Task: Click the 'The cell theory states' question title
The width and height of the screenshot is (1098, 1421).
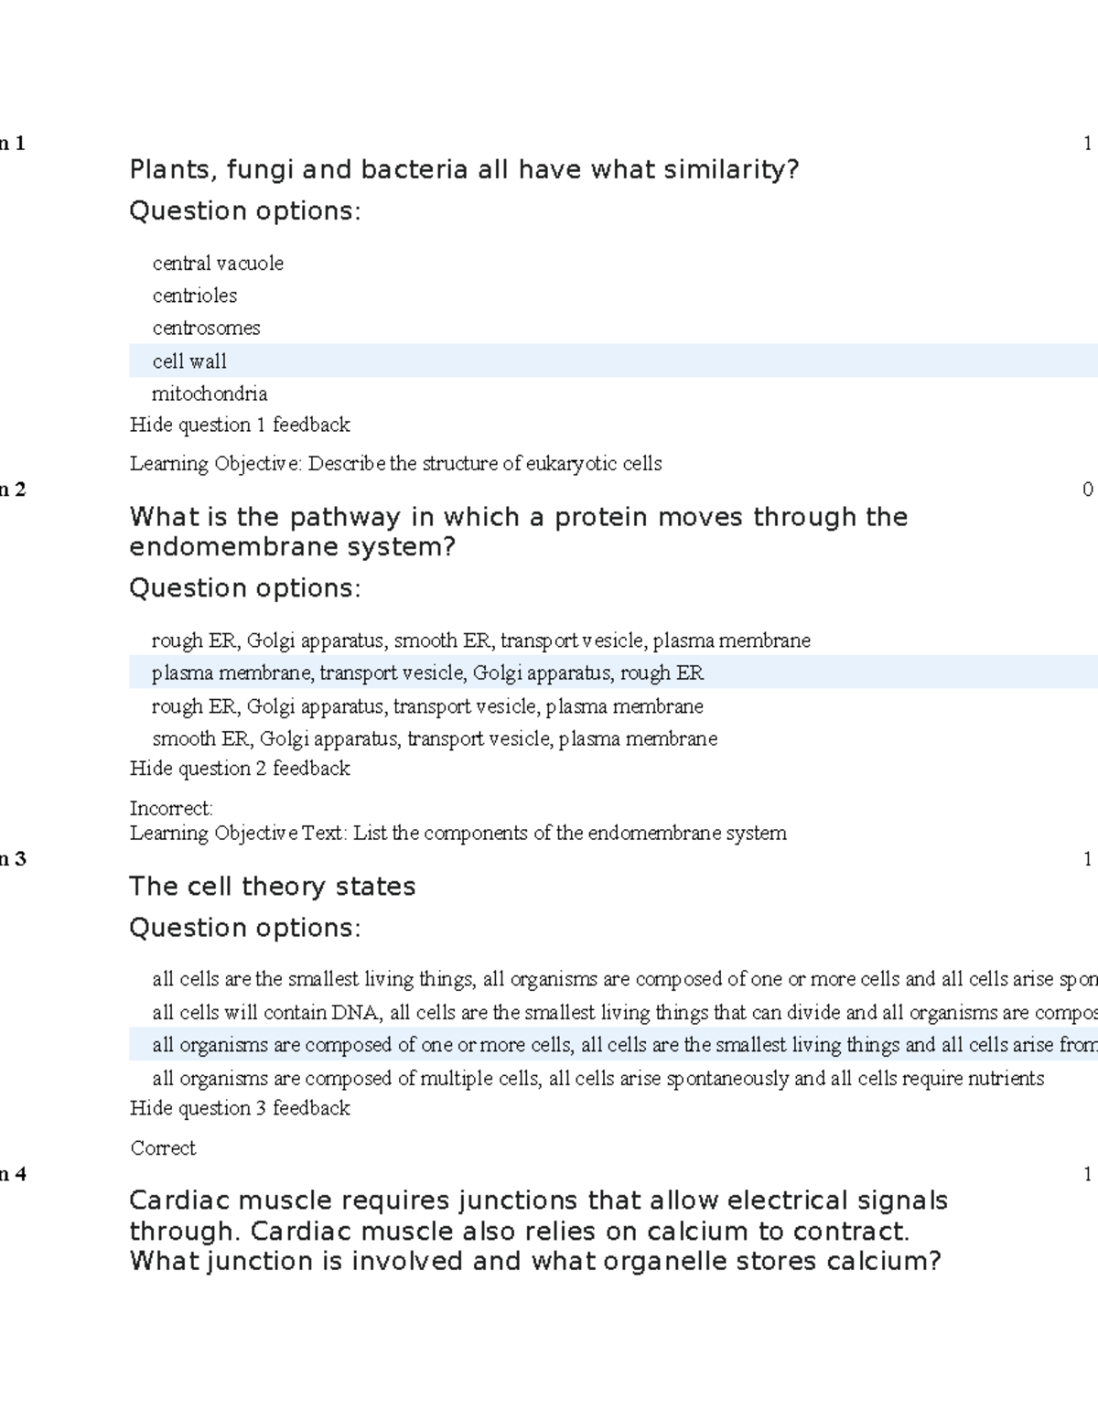Action: coord(273,887)
